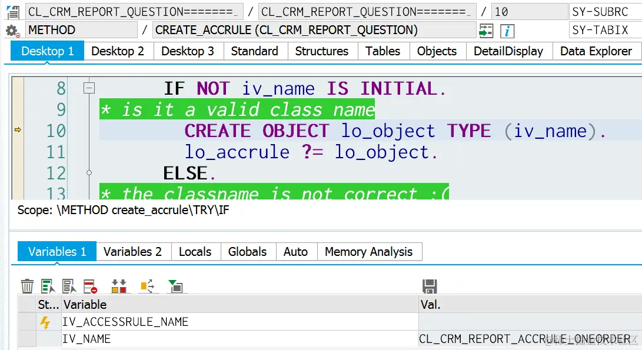Select the Auto tab
The width and height of the screenshot is (642, 350).
pyautogui.click(x=295, y=251)
